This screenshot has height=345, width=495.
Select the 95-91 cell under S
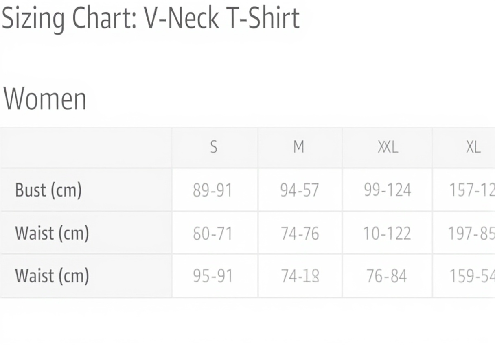[x=212, y=276]
